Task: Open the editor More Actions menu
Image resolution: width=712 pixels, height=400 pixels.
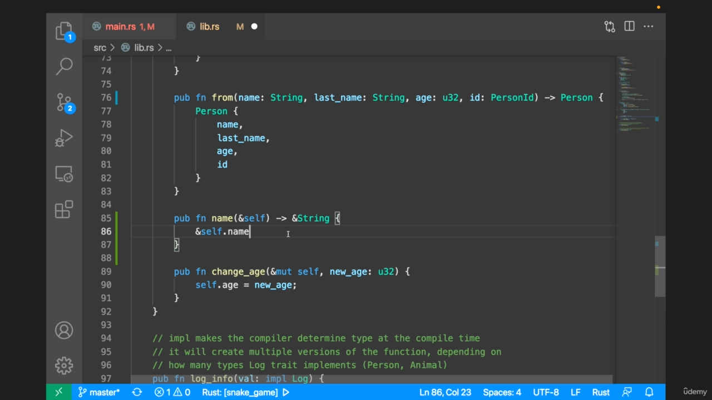Action: click(x=649, y=27)
